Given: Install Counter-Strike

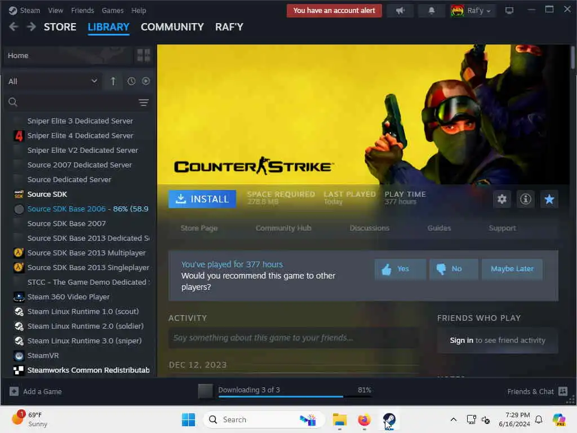Looking at the screenshot, I should pos(202,199).
